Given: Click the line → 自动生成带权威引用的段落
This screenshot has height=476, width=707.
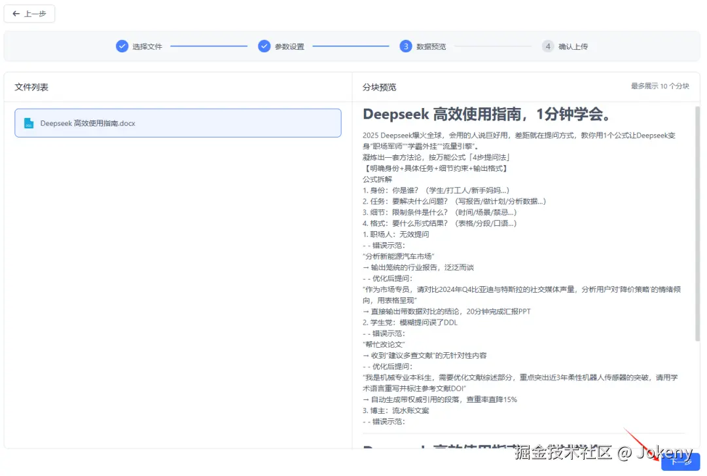Looking at the screenshot, I should pyautogui.click(x=440, y=399).
